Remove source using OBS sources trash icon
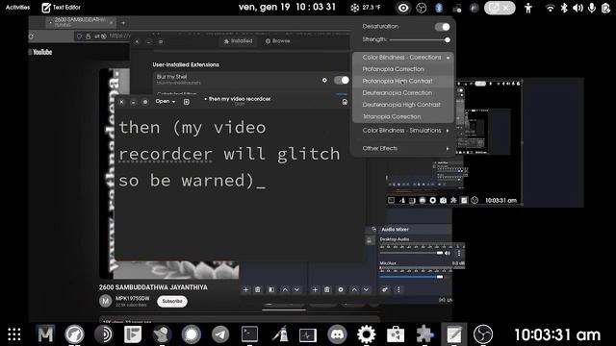 pos(327,289)
